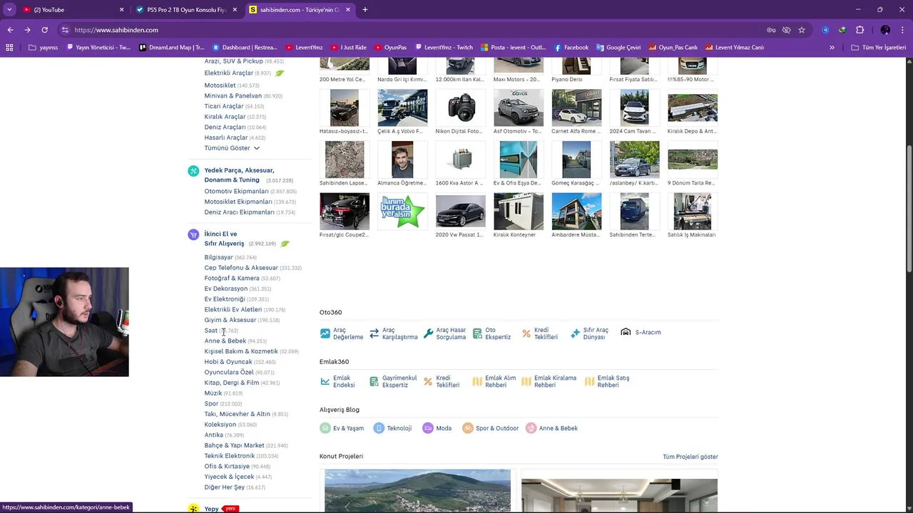Click the Teknoloji blog phone icon
The image size is (913, 513).
[379, 428]
